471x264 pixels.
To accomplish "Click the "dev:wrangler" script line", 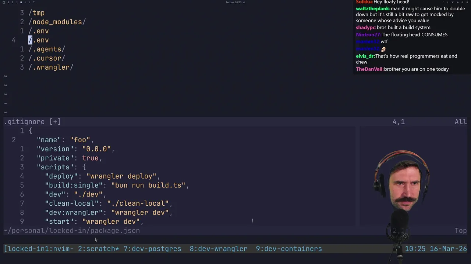I will coord(109,213).
